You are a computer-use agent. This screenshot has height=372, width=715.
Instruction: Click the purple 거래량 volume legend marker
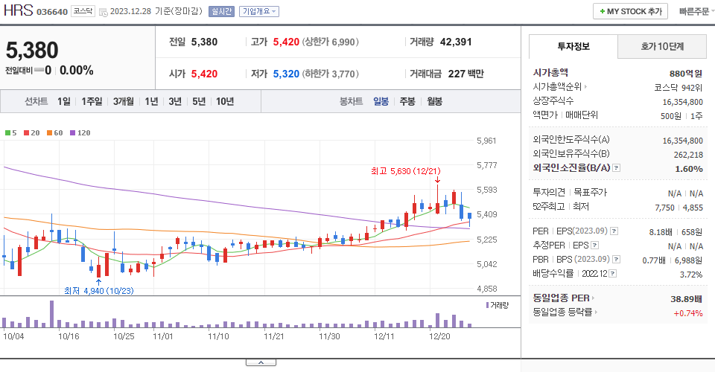click(x=487, y=305)
